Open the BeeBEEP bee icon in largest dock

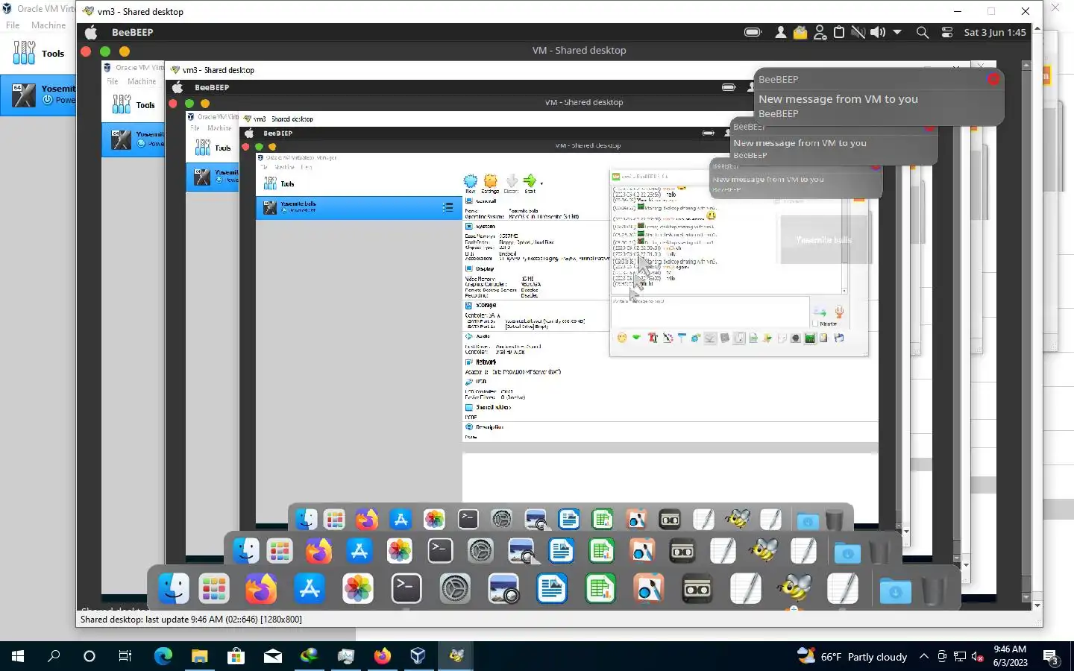pos(794,589)
